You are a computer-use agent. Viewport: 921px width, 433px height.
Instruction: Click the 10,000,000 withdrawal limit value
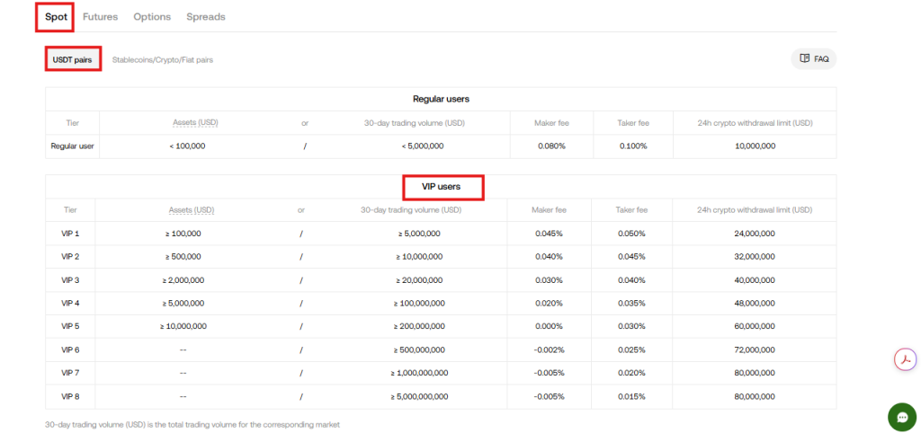(755, 146)
